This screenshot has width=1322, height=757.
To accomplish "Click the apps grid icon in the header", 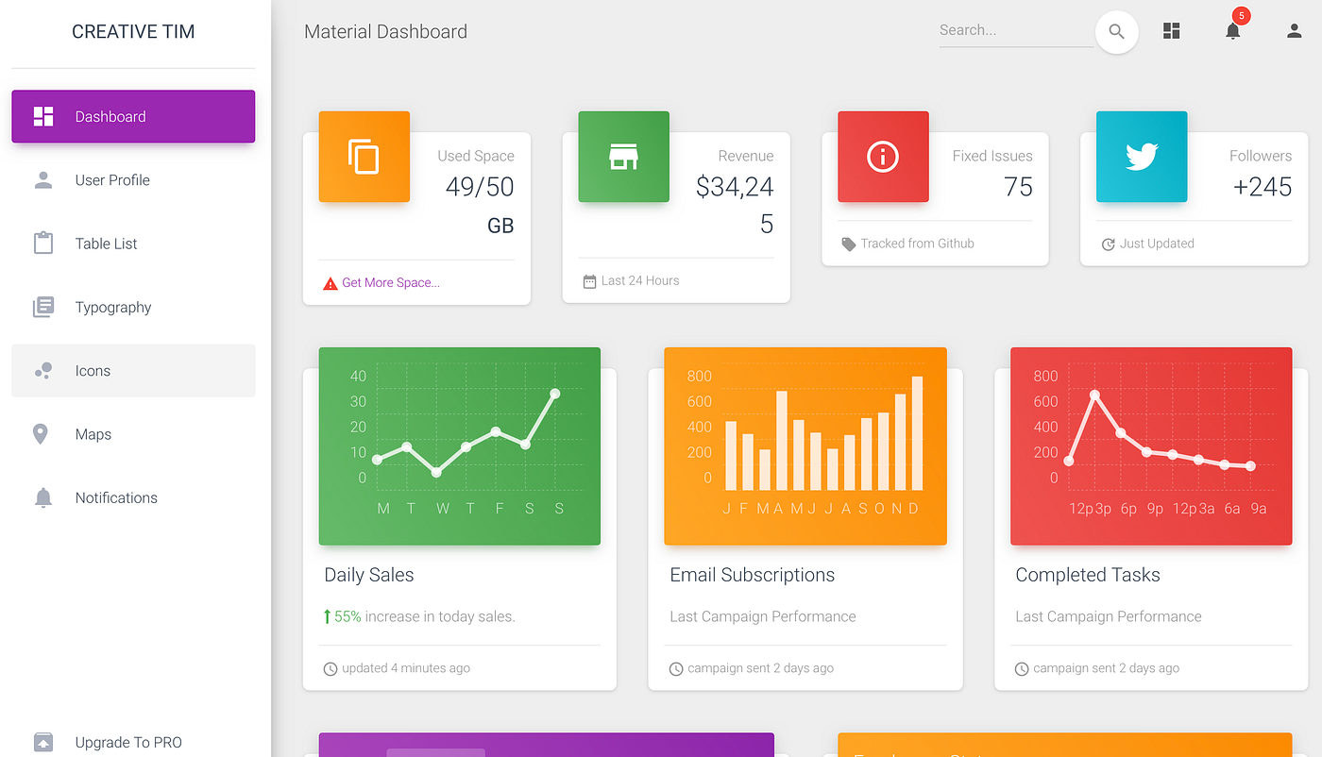I will click(x=1171, y=30).
